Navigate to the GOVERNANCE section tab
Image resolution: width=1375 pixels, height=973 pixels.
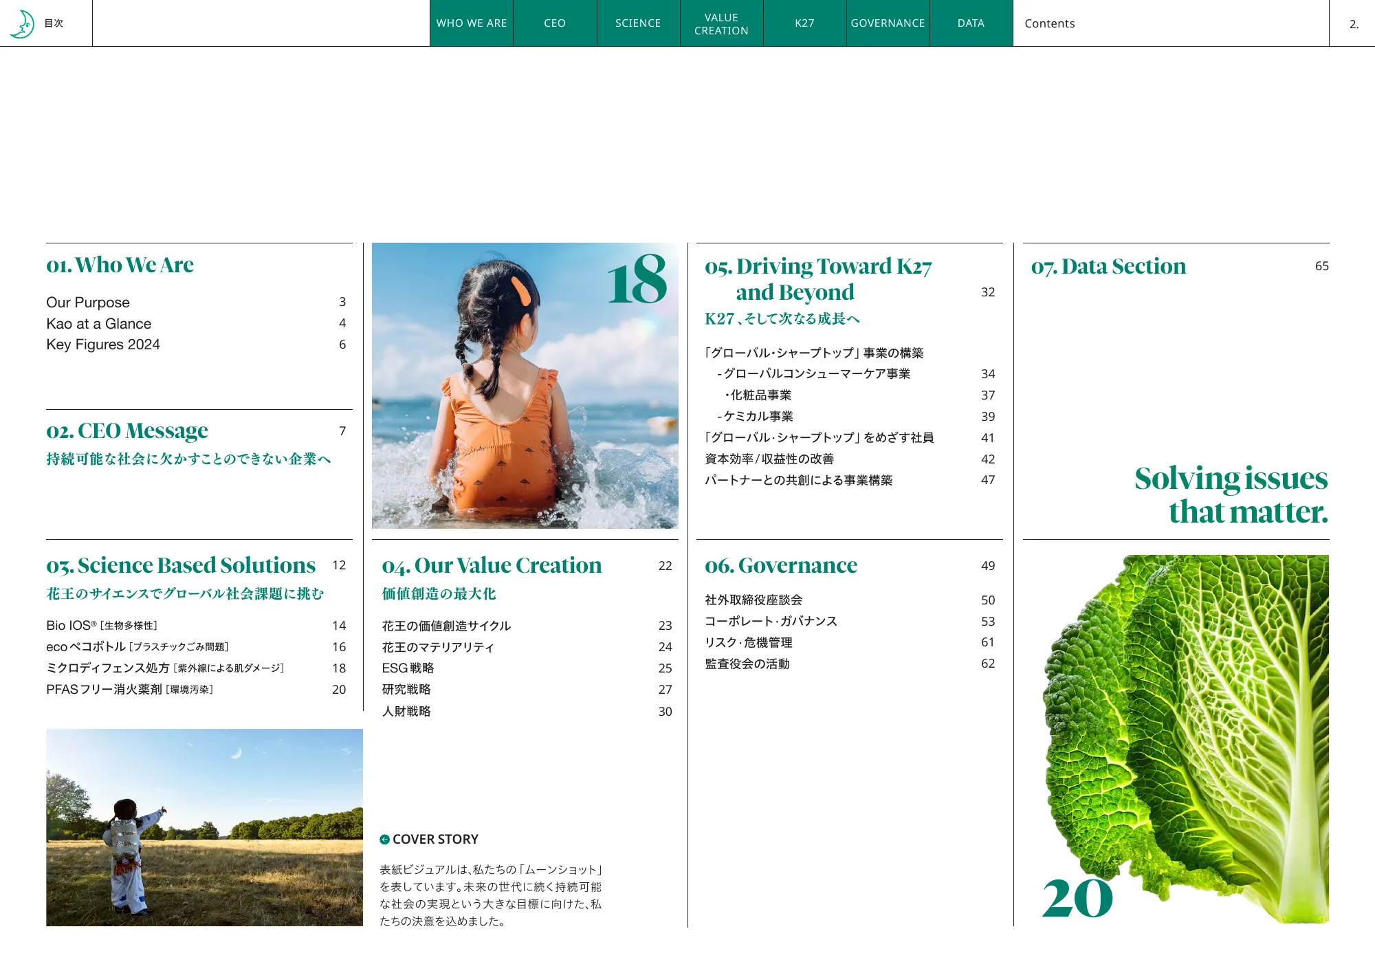(x=888, y=23)
